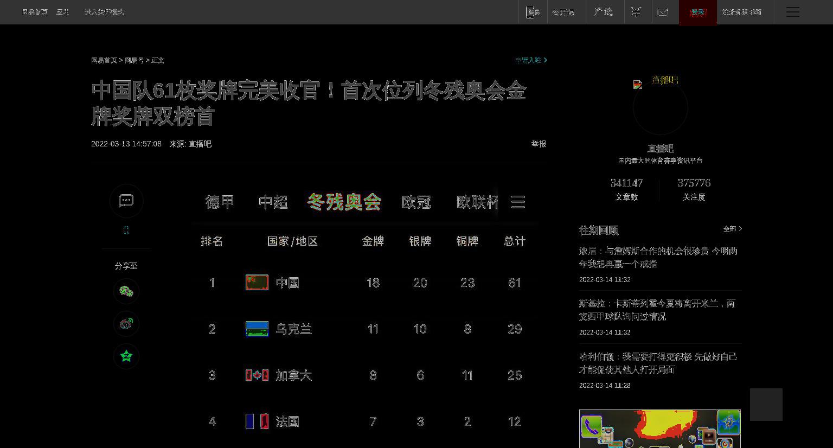Select the 中超 tab
Viewport: 833px width, 448px height.
coord(273,202)
